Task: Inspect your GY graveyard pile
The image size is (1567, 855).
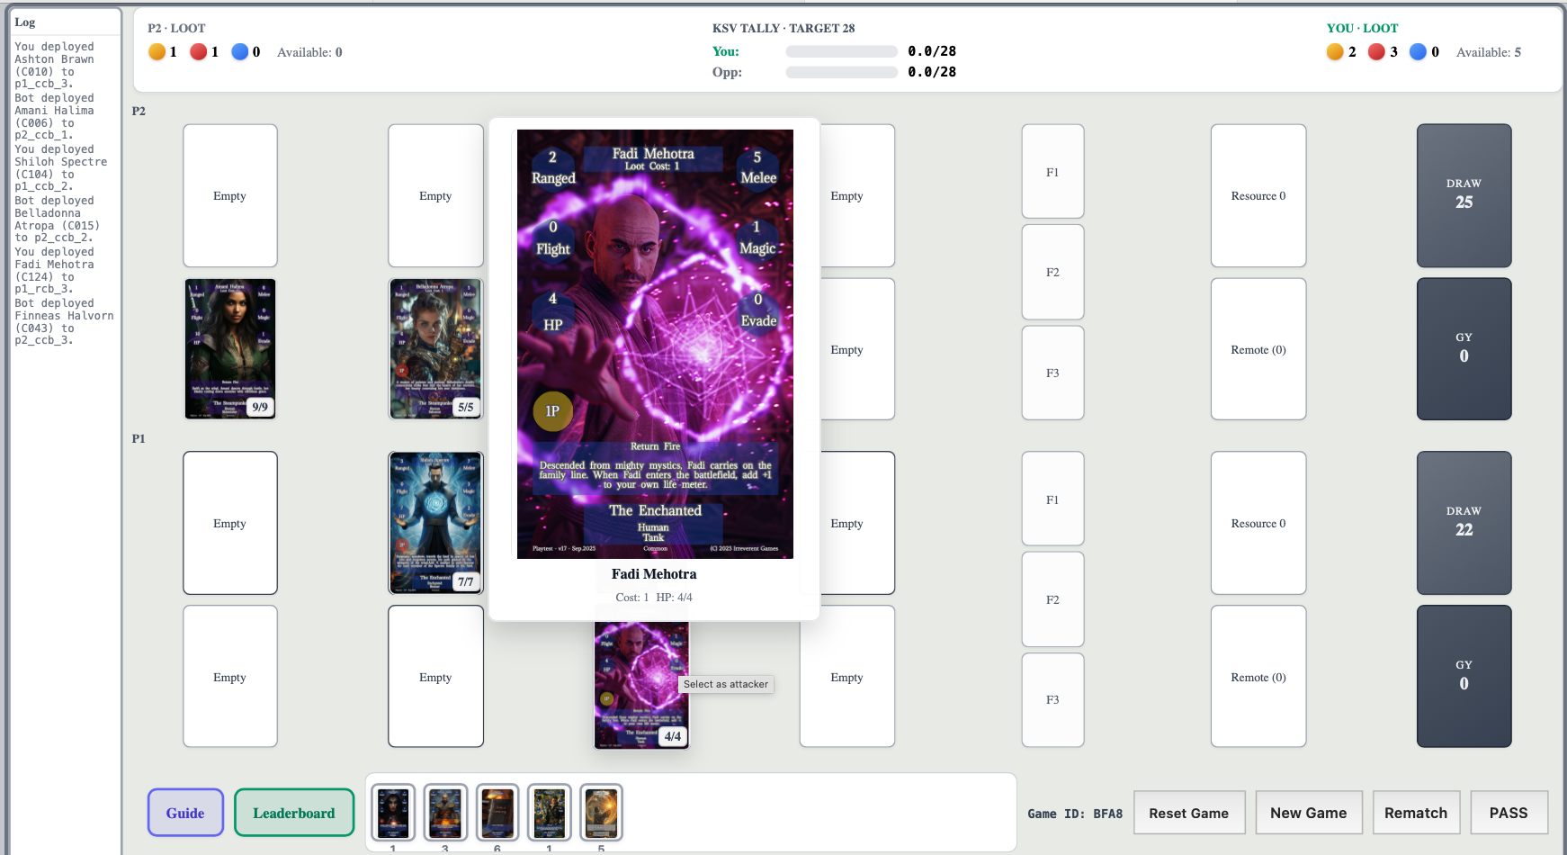Action: pyautogui.click(x=1464, y=677)
